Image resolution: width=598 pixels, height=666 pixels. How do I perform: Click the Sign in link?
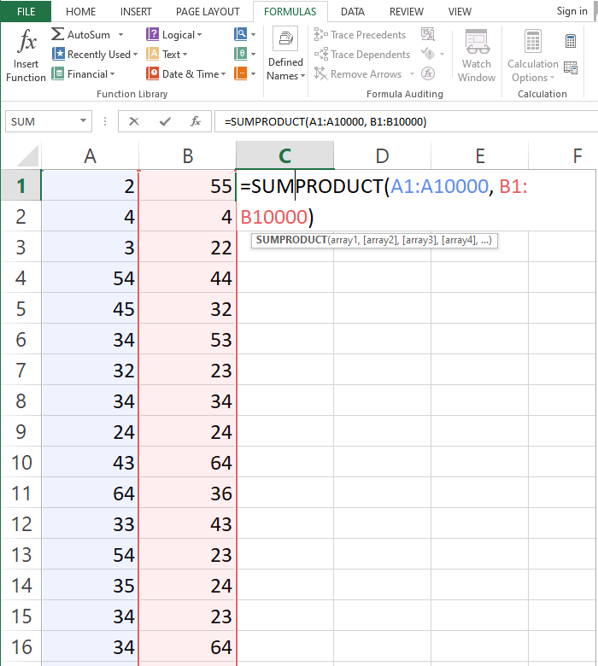pos(572,11)
